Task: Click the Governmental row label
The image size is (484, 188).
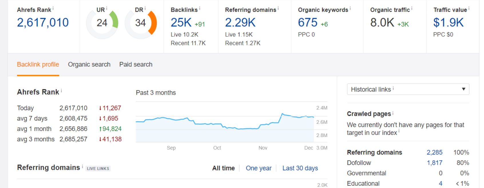Action: click(366, 173)
